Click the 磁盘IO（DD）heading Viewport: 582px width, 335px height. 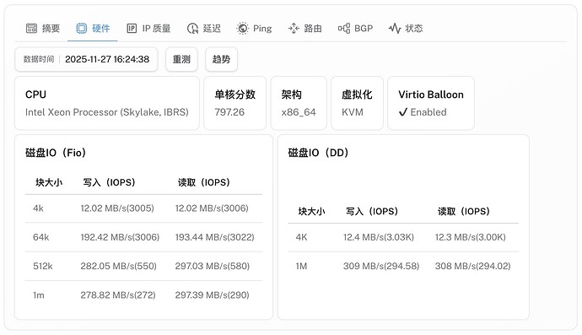319,153
